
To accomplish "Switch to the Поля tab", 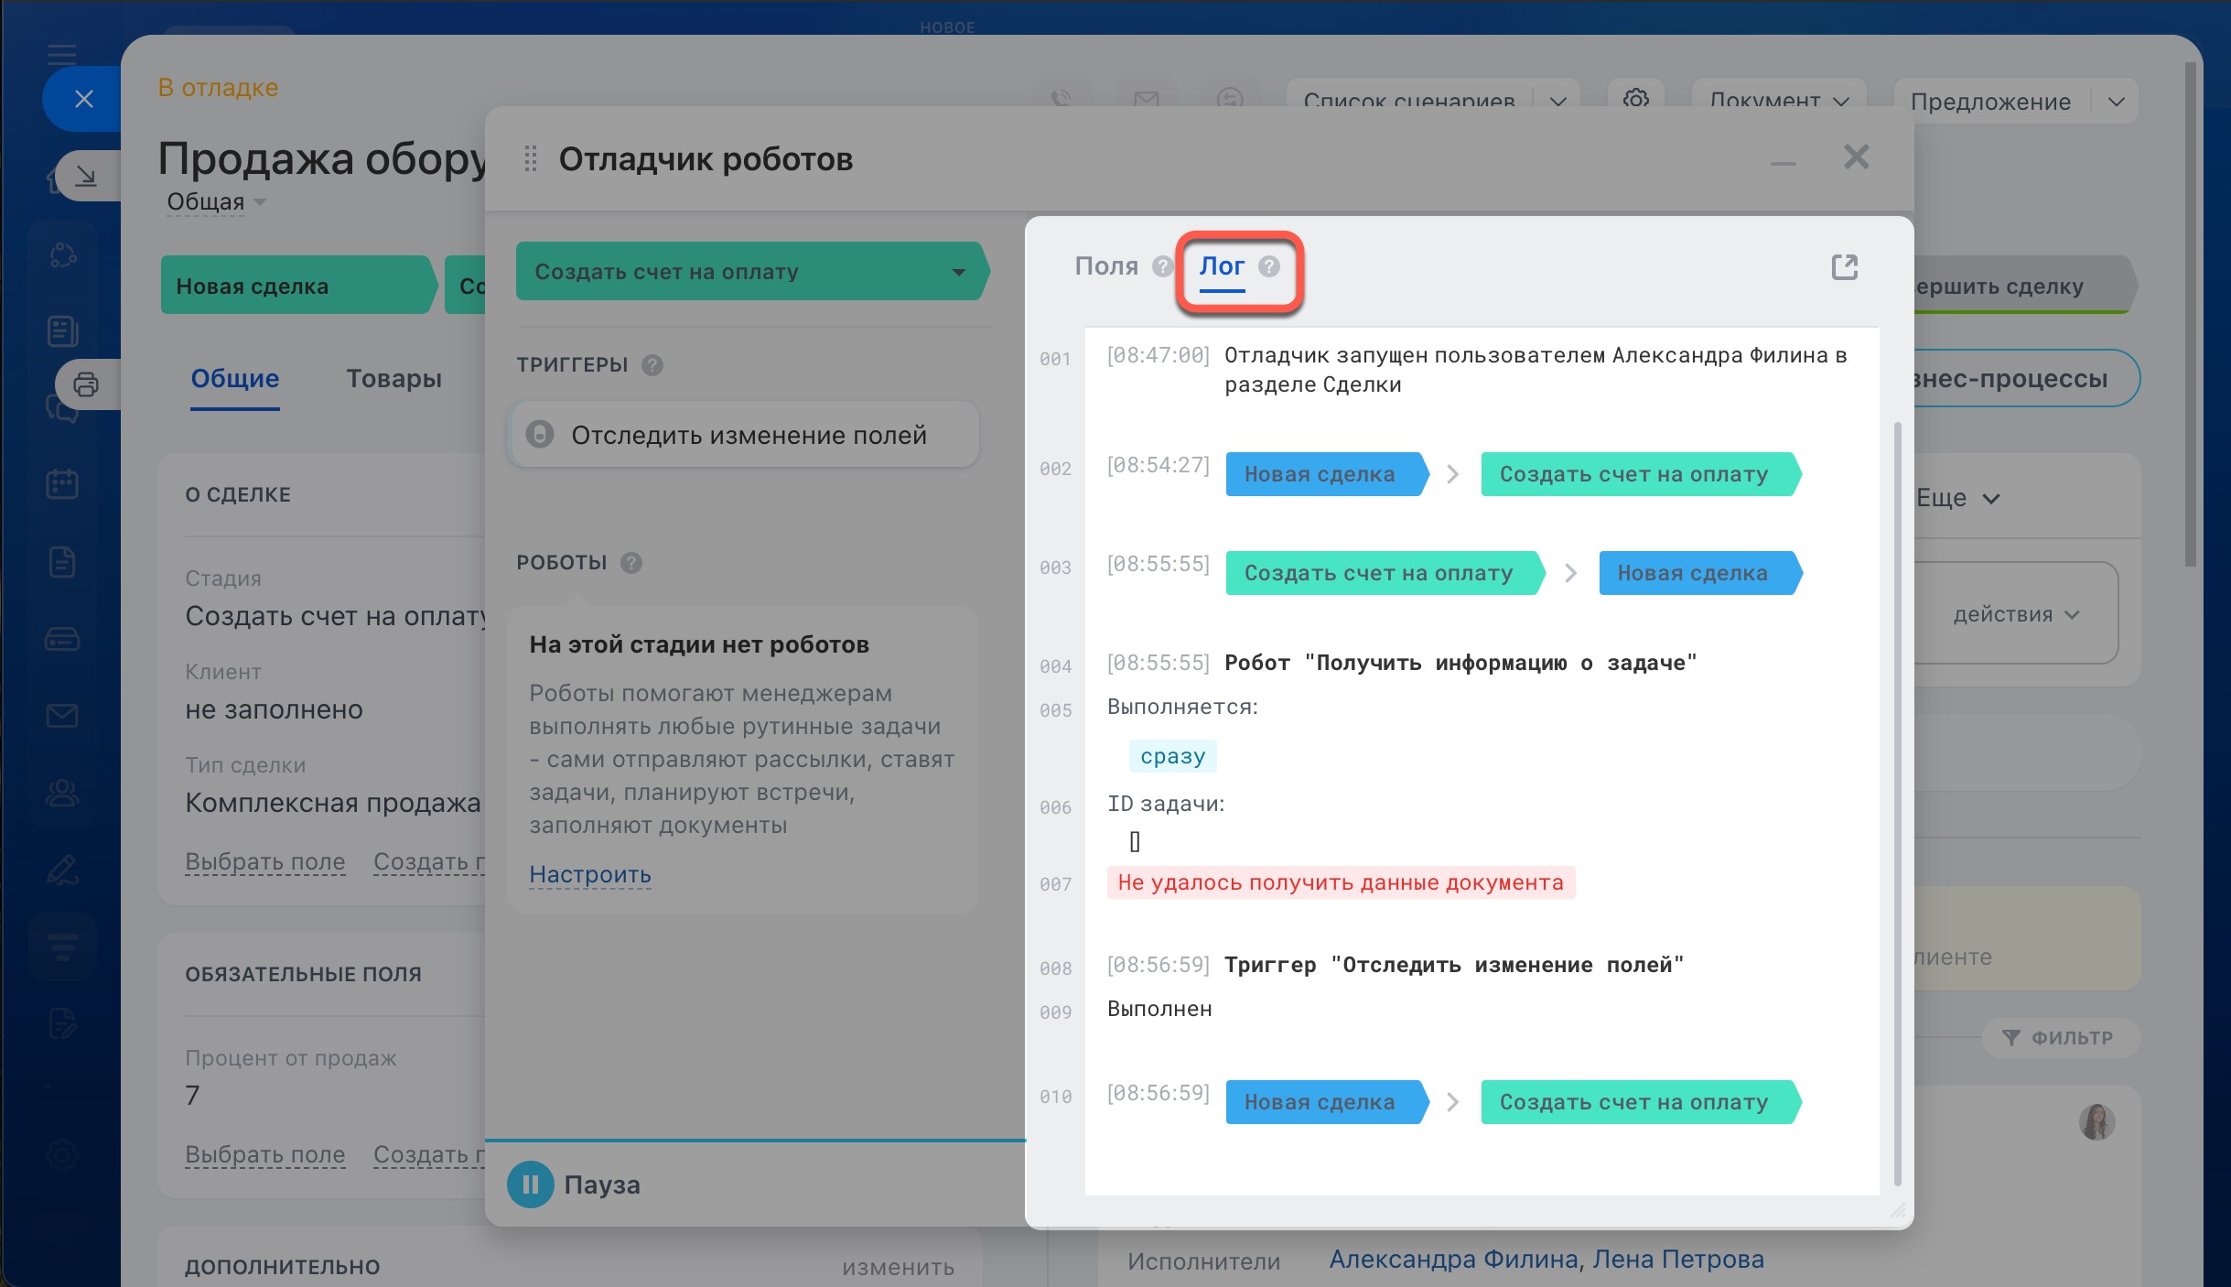I will pyautogui.click(x=1105, y=266).
